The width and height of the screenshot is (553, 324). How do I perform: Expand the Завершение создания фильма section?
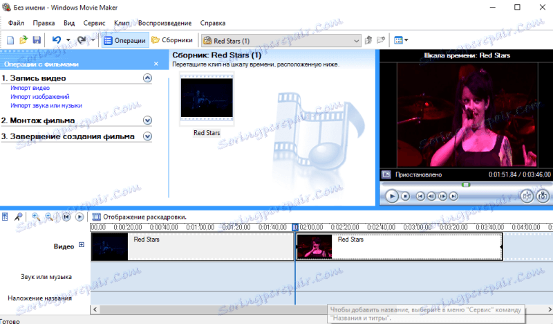(147, 136)
